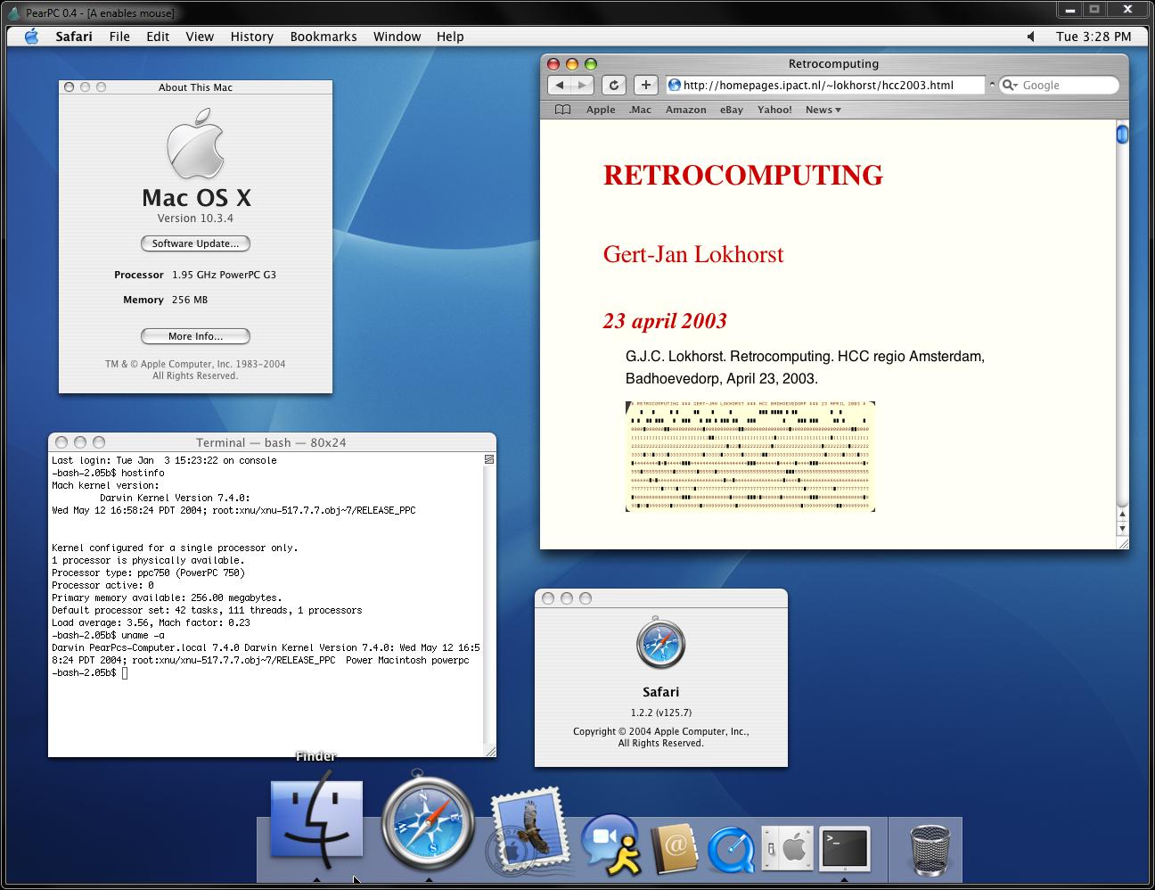Click Version 10.3.4 text
Image resolution: width=1155 pixels, height=890 pixels.
[195, 218]
